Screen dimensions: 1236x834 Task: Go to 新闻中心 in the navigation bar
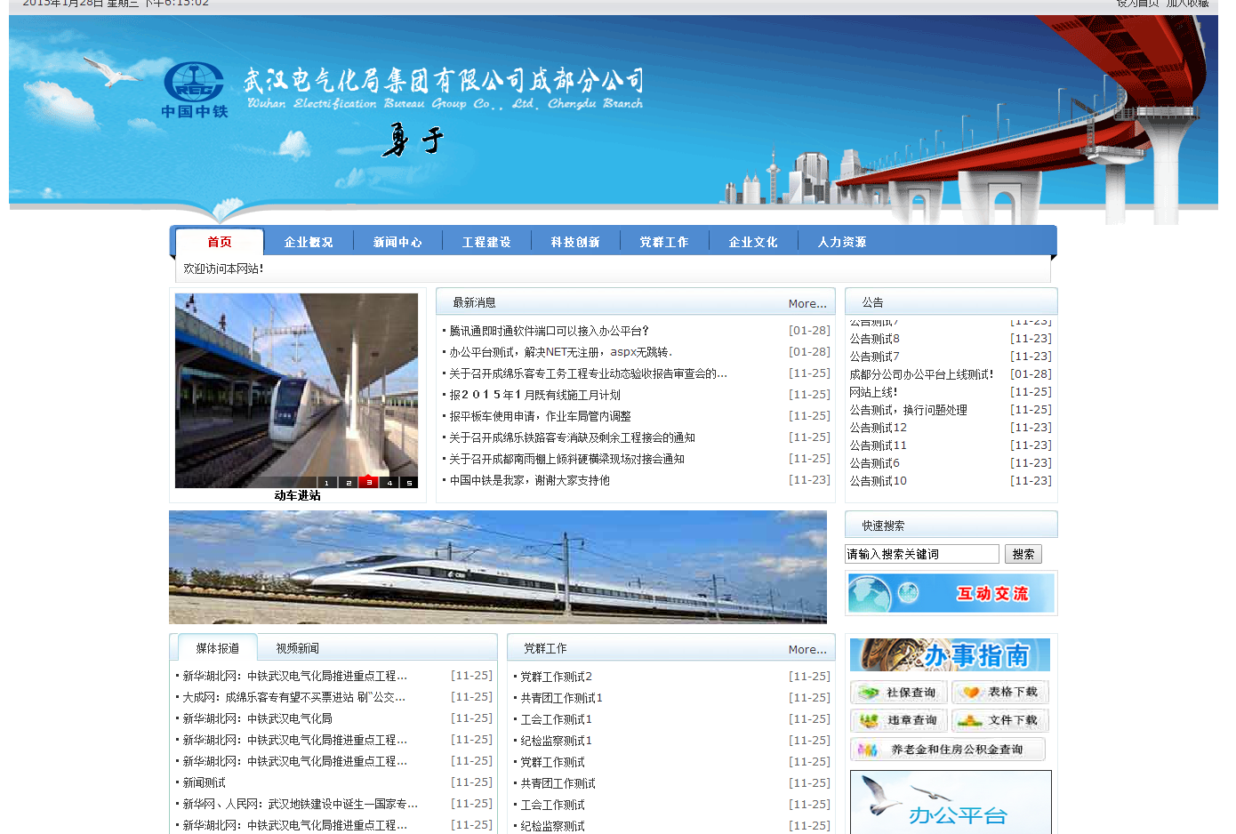pyautogui.click(x=397, y=242)
